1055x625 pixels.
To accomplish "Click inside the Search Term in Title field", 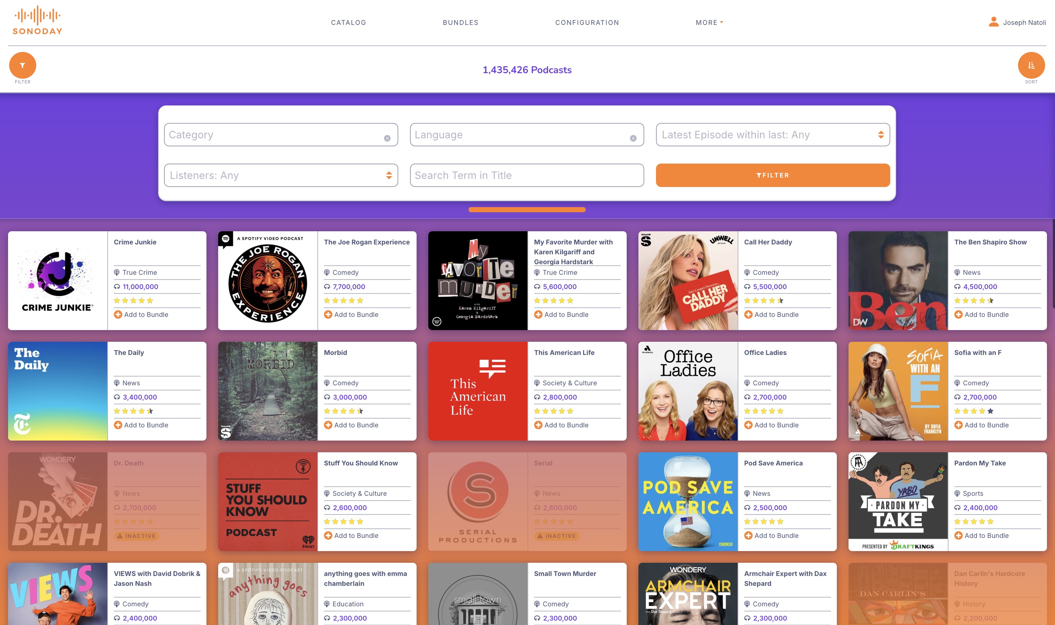I will click(x=526, y=175).
